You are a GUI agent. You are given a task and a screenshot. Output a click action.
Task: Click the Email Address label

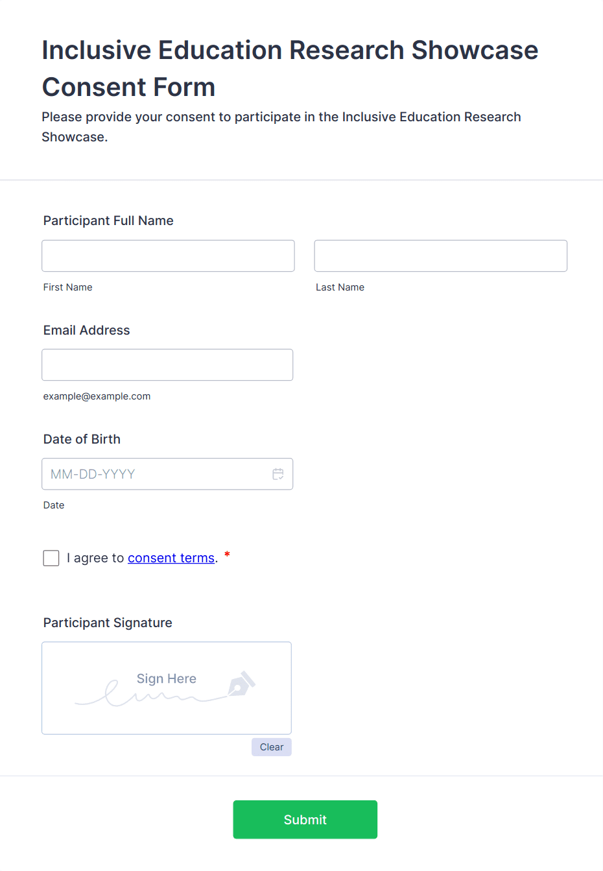pos(87,330)
